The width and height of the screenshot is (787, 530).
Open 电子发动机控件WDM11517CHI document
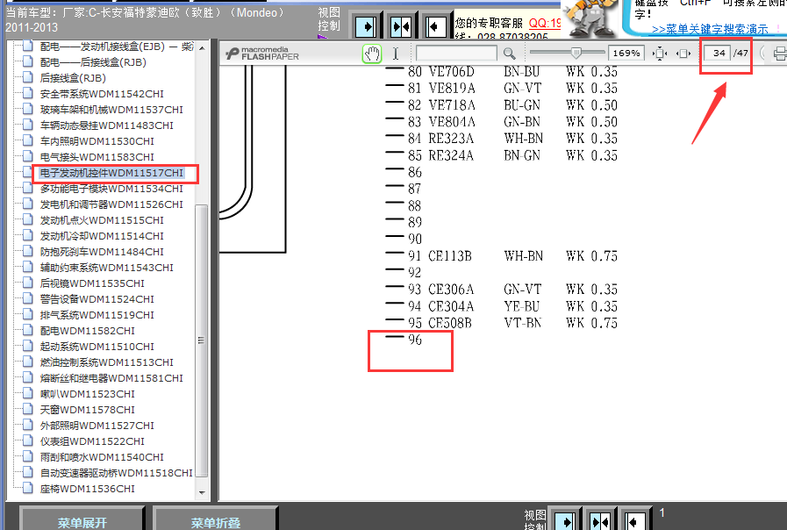click(x=111, y=173)
